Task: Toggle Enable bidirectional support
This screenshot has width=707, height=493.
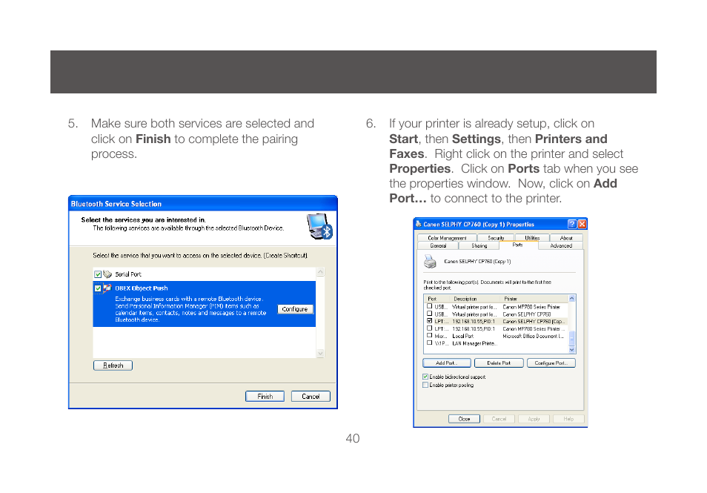Action: 425,377
